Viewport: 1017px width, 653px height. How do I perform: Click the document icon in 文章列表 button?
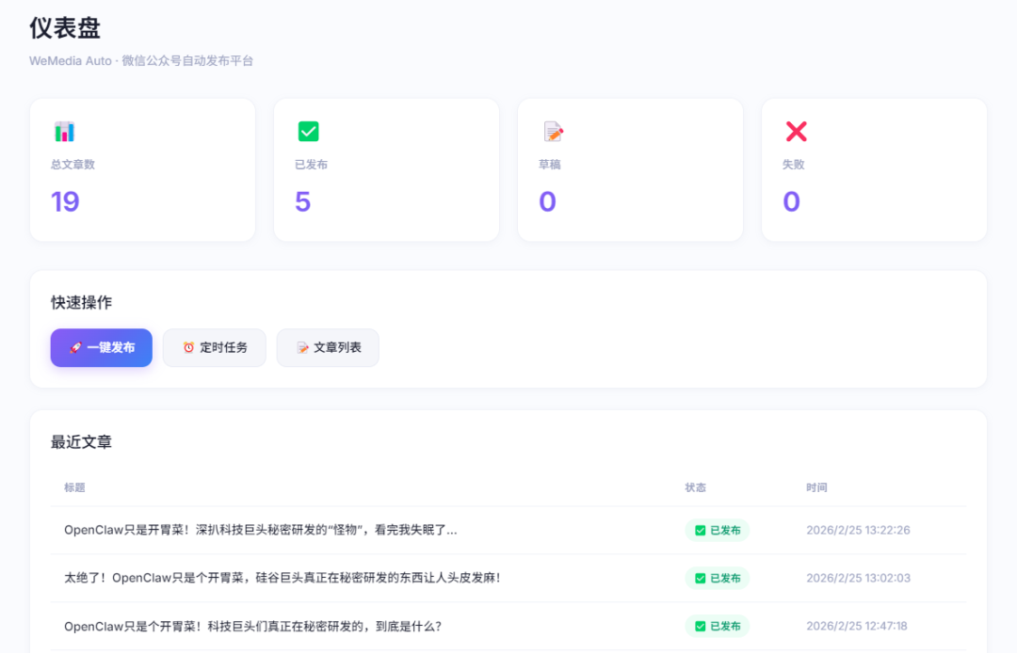click(x=300, y=347)
